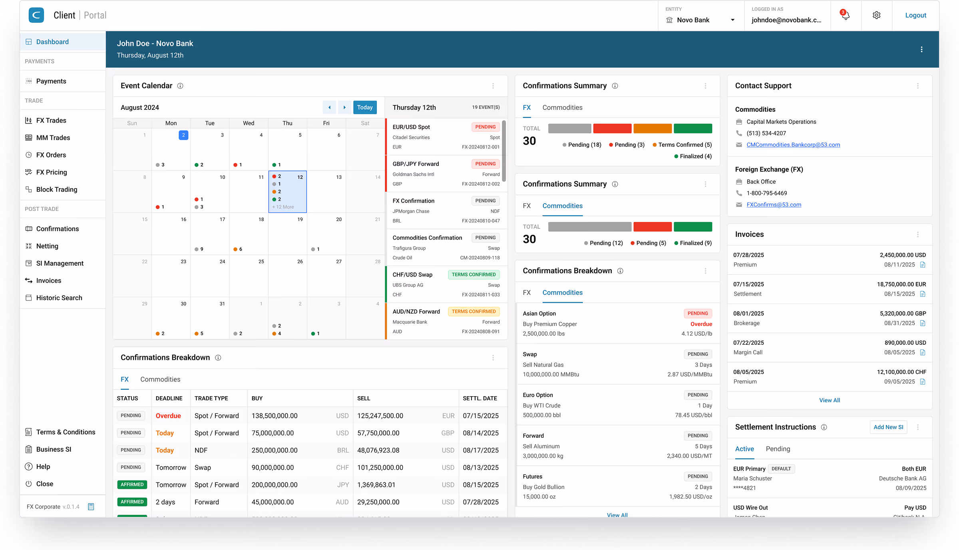This screenshot has height=550, width=959.
Task: Show info for Settlement Instructions
Action: (824, 427)
